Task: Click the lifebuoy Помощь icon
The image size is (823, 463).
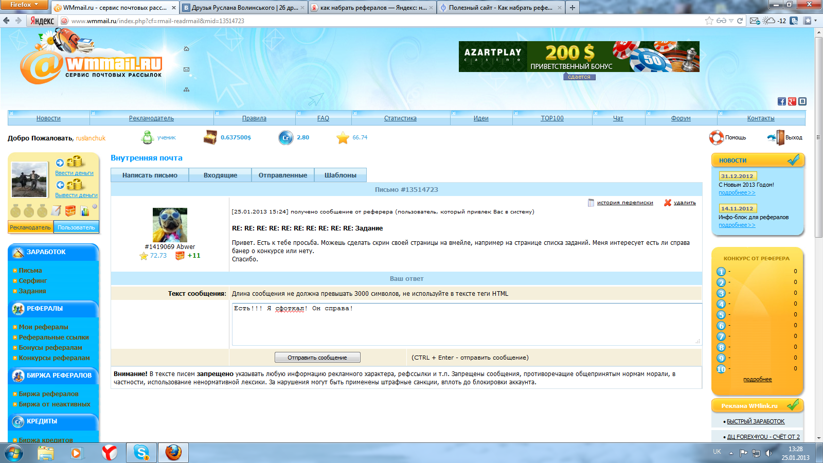Action: 716,137
